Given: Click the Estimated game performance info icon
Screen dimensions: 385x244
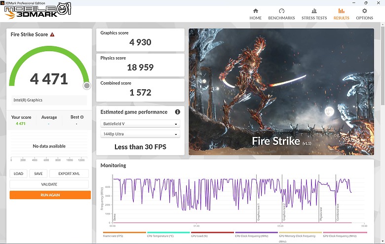Looking at the screenshot, I should [178, 112].
